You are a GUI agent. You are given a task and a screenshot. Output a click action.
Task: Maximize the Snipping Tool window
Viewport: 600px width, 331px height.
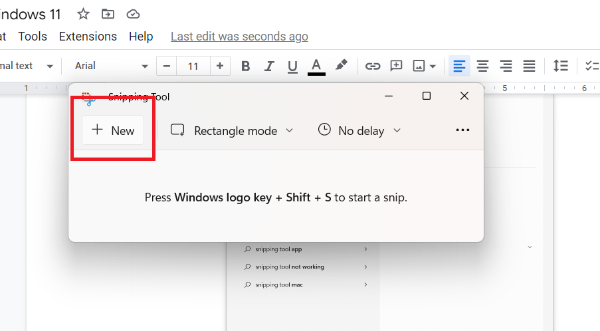pos(427,96)
